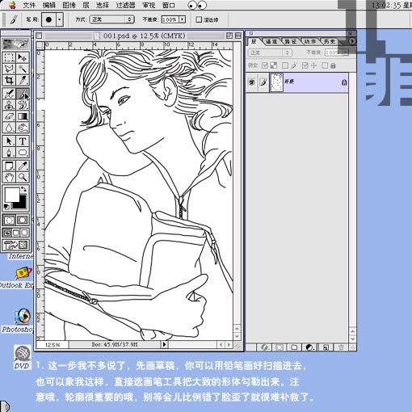Click the foreground color swatch
412x412 pixels.
[x=12, y=195]
